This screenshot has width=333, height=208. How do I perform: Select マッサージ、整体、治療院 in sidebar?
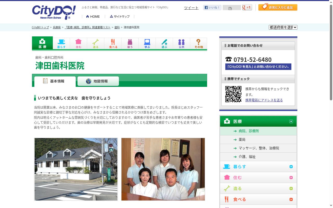[x=258, y=148]
